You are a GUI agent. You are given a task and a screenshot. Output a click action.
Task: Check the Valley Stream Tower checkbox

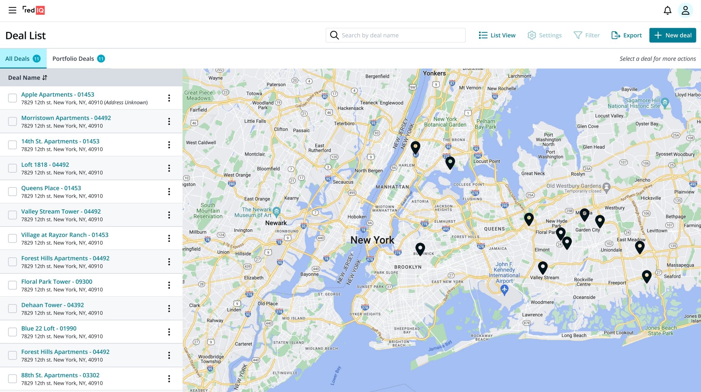pos(13,215)
